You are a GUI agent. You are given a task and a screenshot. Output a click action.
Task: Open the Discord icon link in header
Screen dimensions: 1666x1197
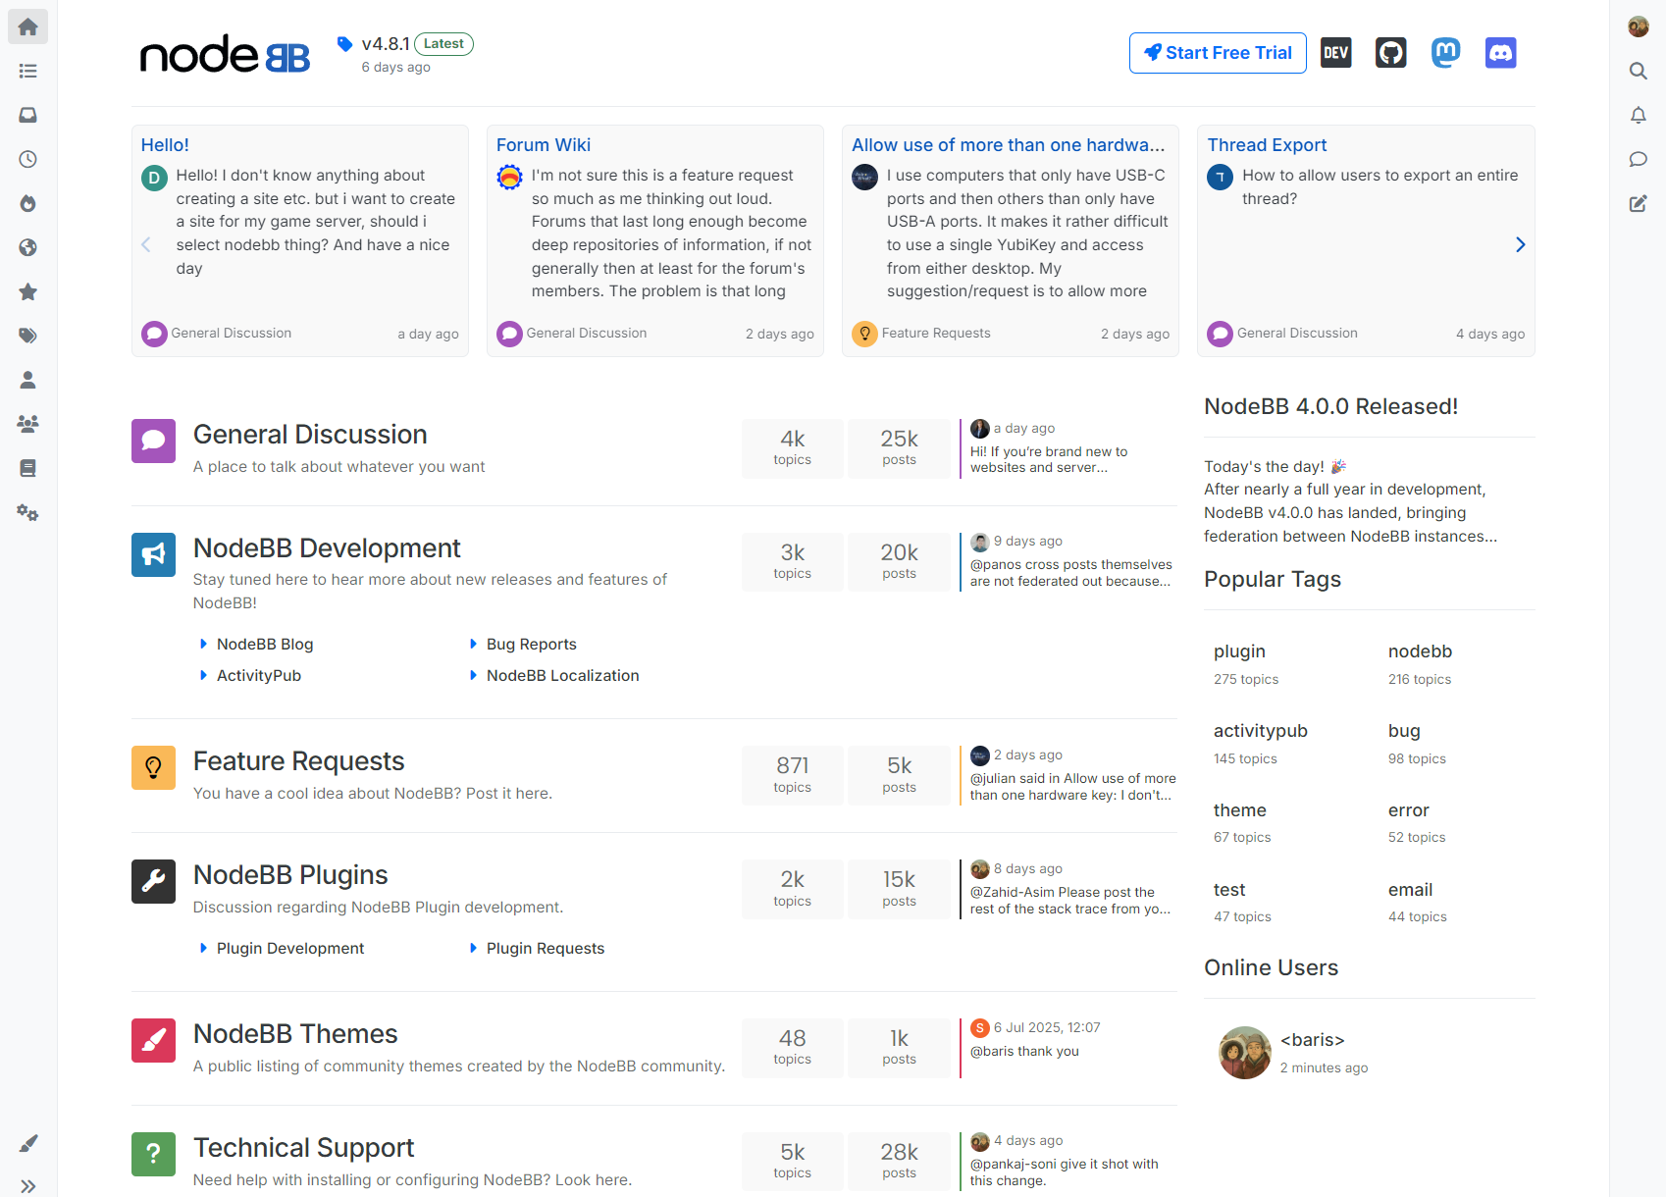tap(1500, 53)
